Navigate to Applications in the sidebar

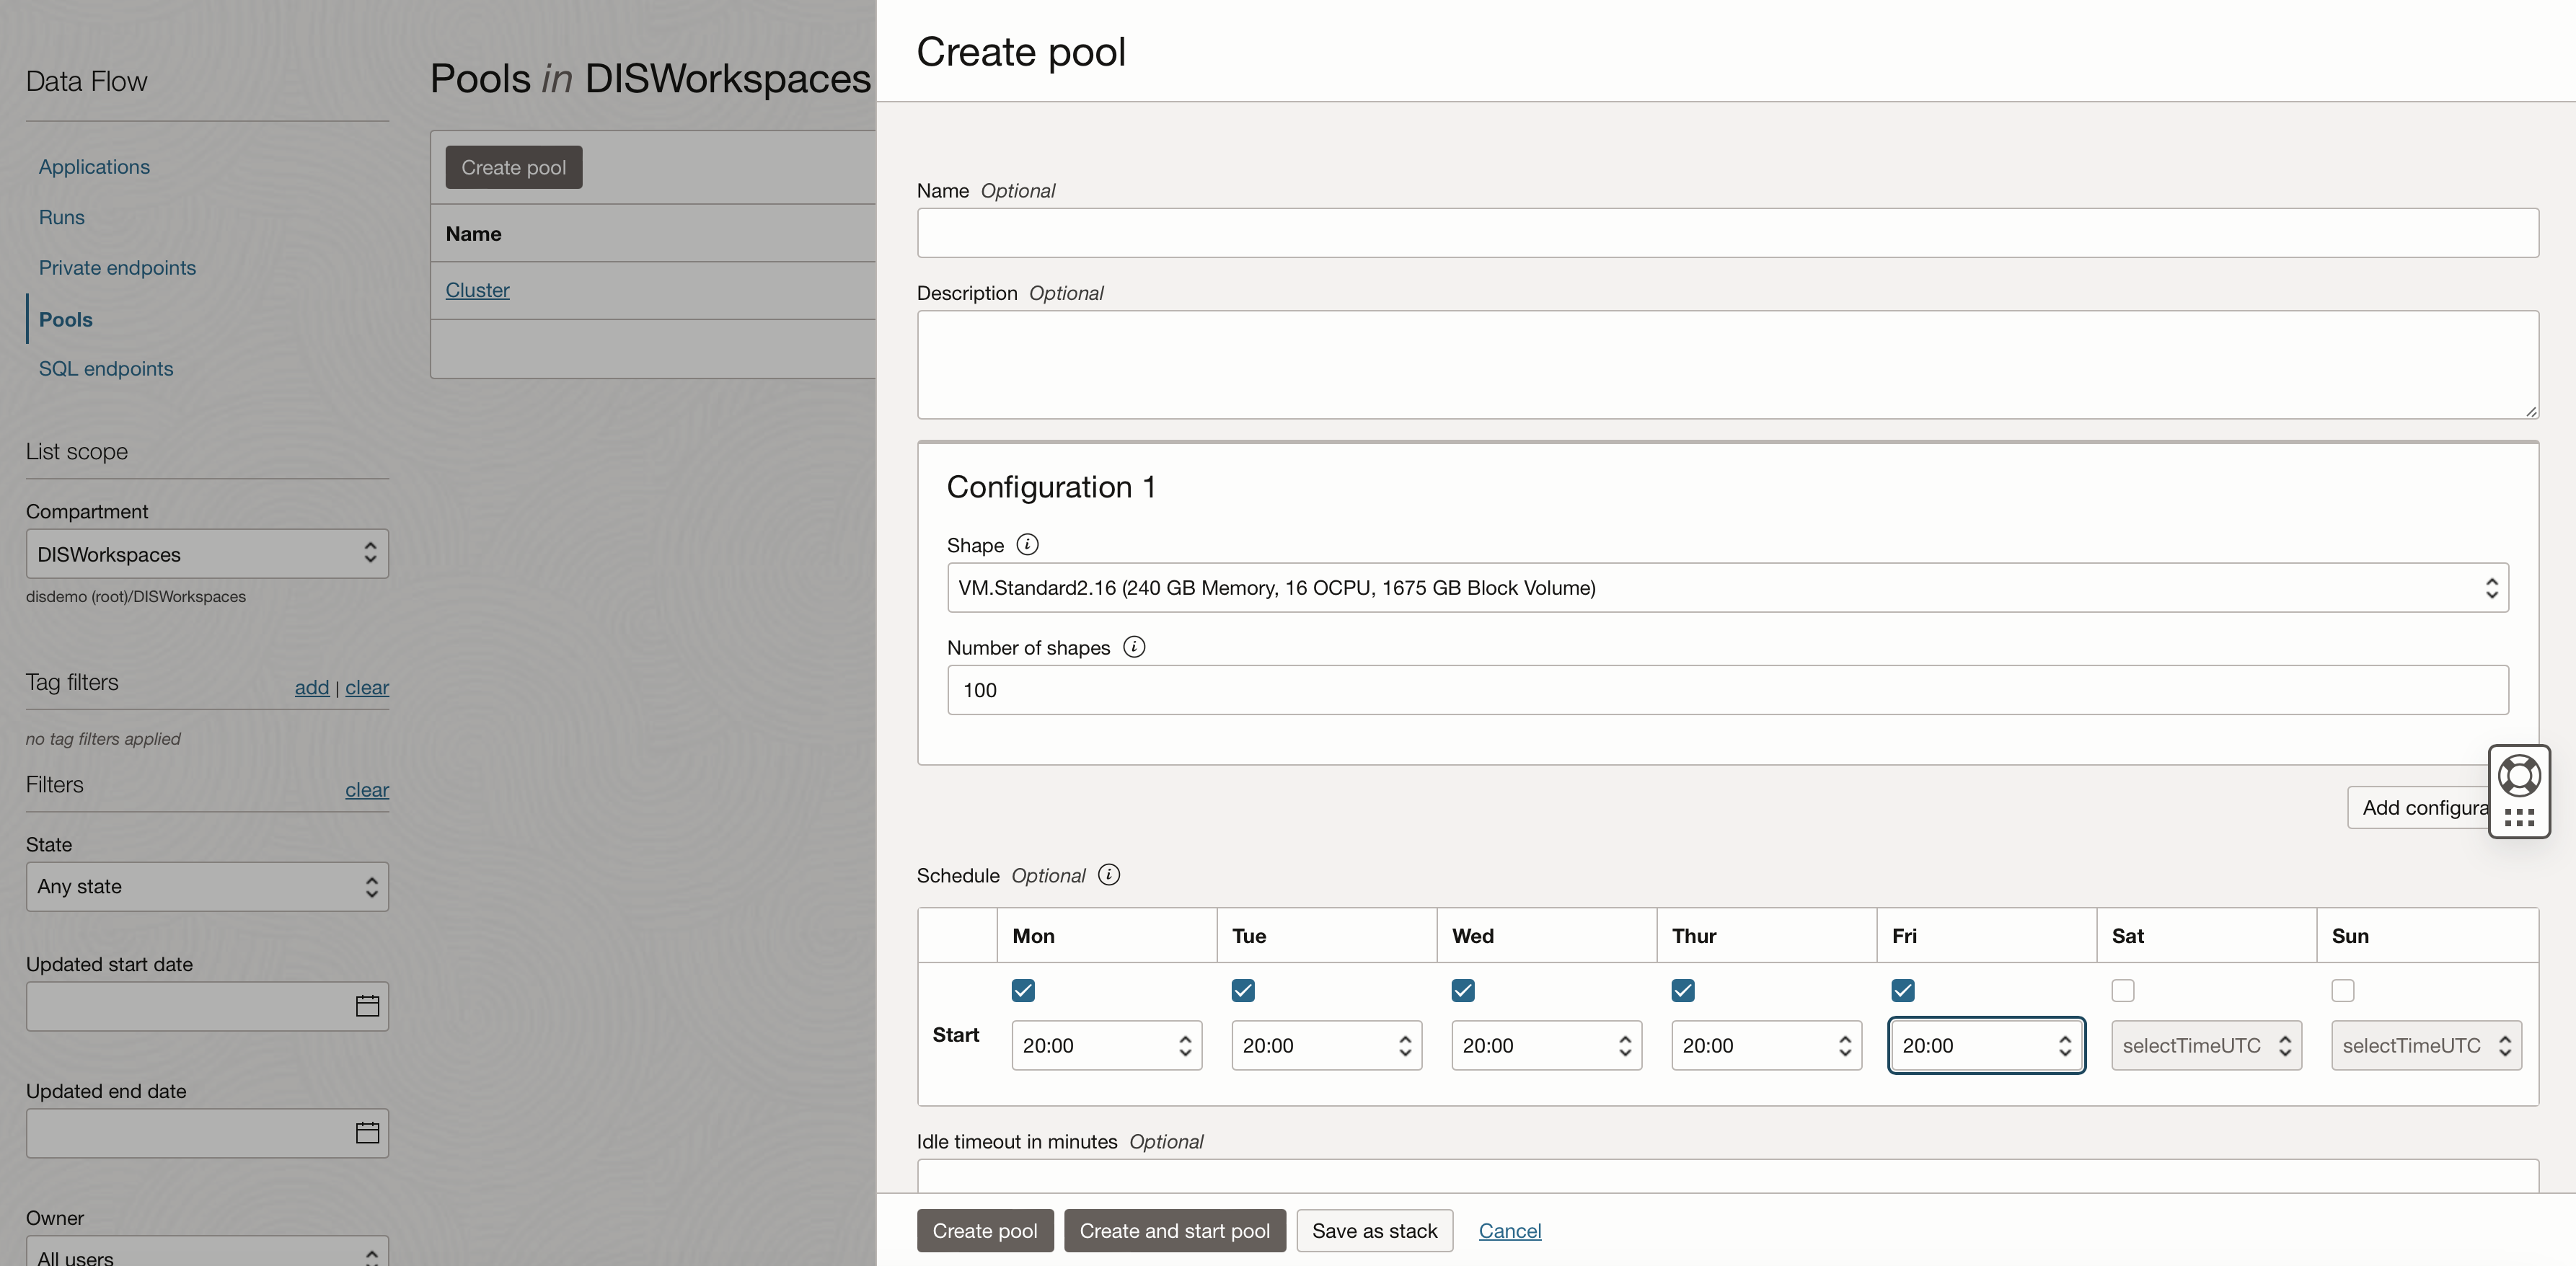click(94, 166)
